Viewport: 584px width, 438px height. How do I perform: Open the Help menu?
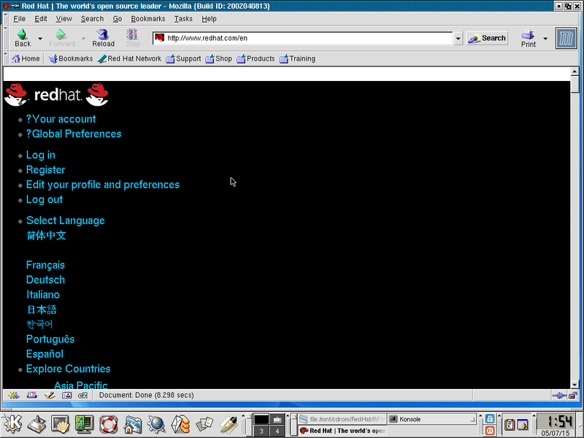[209, 19]
